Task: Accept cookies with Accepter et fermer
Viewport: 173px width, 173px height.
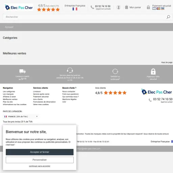Action: pyautogui.click(x=40, y=152)
